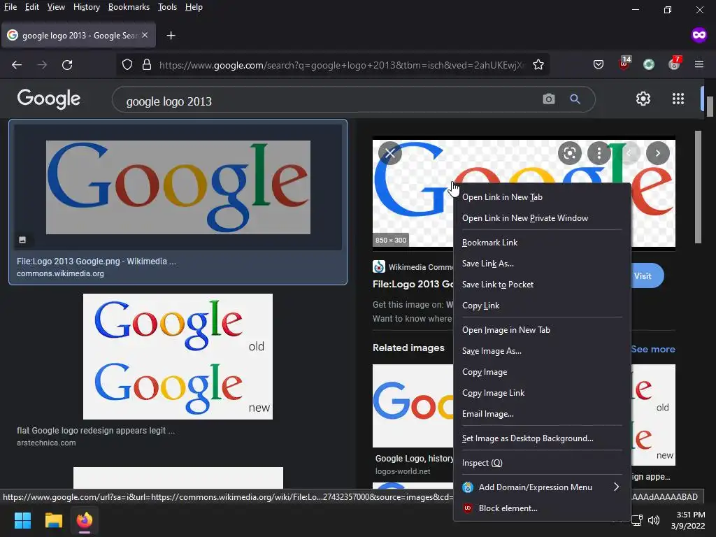Search by image using camera icon

point(548,99)
